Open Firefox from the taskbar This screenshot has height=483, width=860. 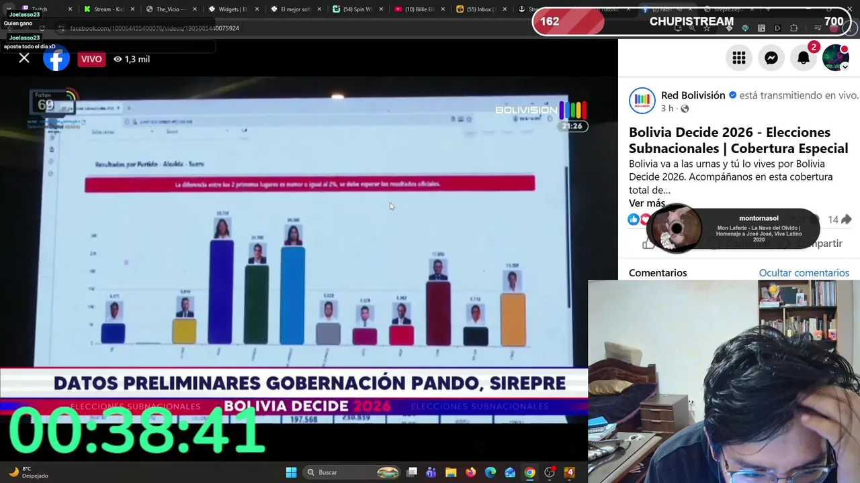click(470, 472)
